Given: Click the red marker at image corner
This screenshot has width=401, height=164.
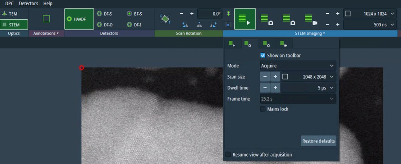Looking at the screenshot, I should click(82, 68).
